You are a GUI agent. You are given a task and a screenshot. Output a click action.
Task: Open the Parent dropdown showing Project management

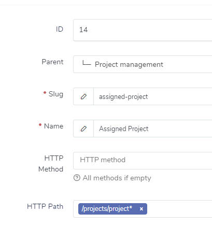coord(143,64)
